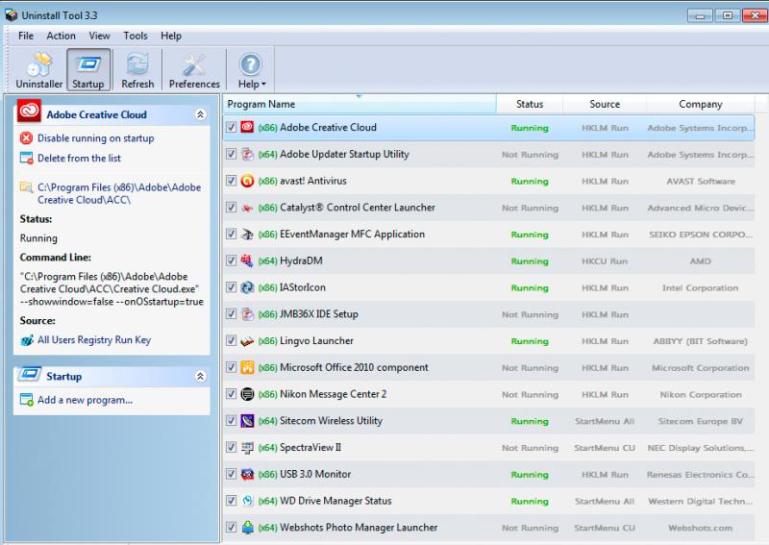Open the Action menu
769x545 pixels.
pos(61,36)
